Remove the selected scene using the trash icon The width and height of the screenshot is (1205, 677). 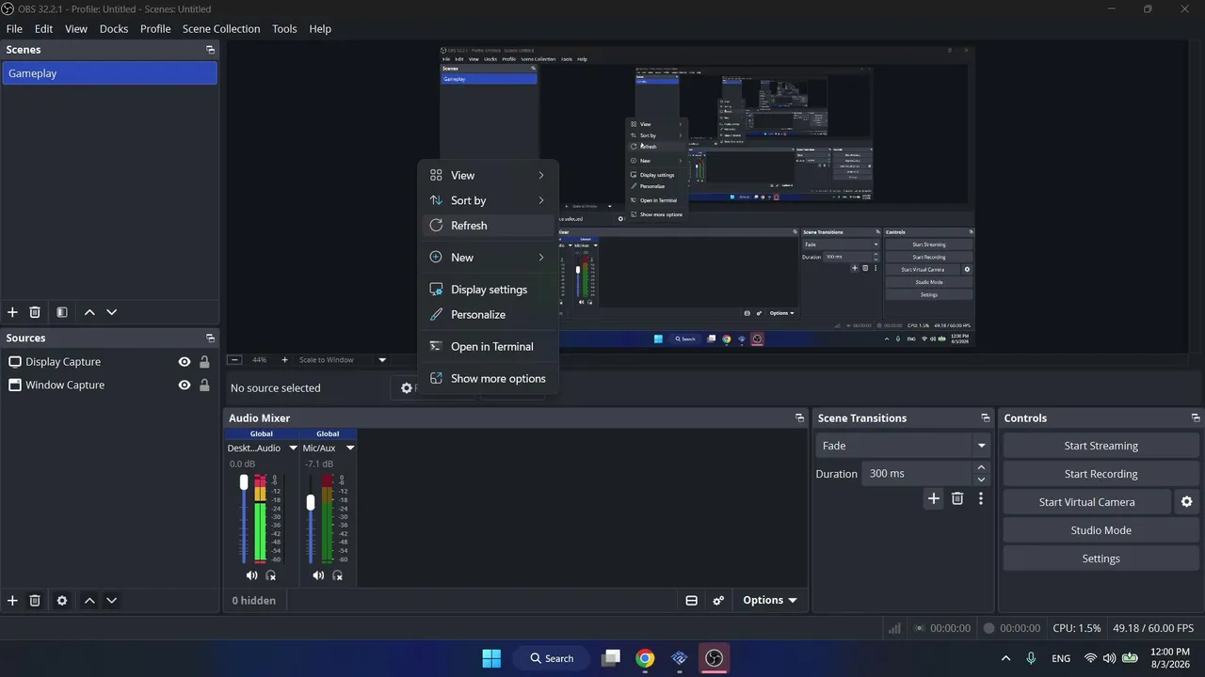pos(35,312)
